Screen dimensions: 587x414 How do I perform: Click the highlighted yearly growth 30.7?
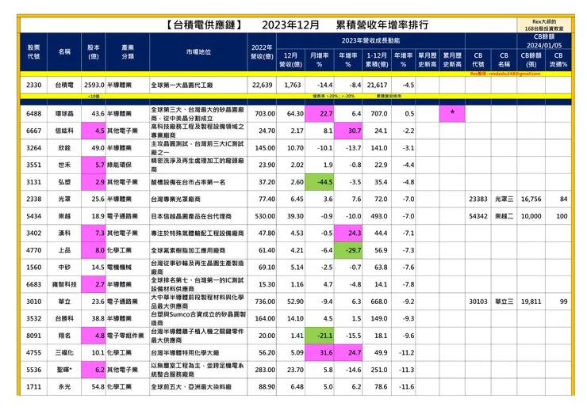pyautogui.click(x=348, y=131)
